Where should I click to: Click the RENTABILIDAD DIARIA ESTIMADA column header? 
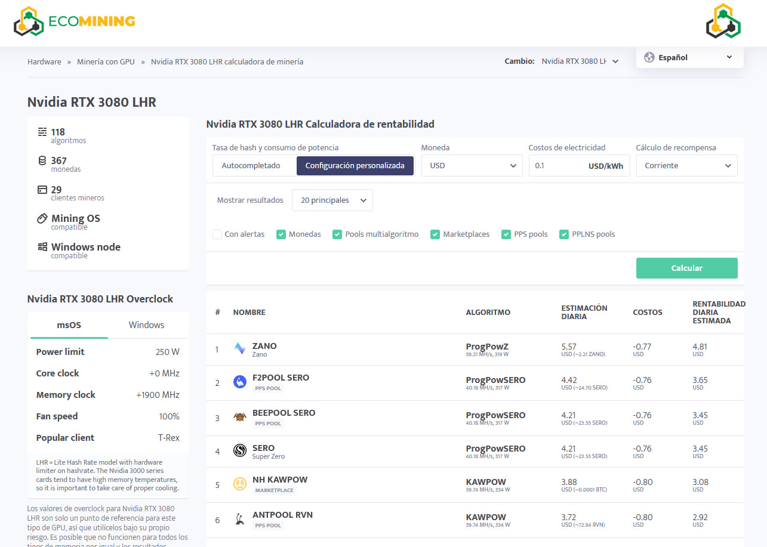click(x=719, y=313)
